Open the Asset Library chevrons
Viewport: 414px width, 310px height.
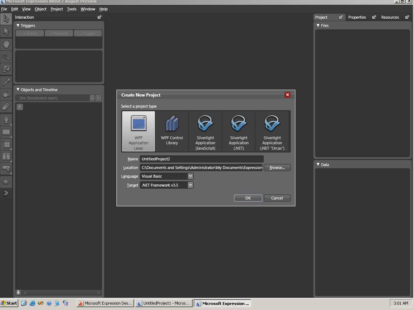point(6,193)
